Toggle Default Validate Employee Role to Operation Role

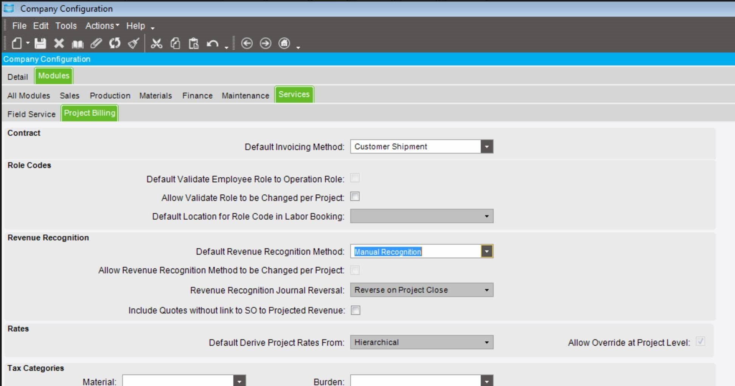tap(355, 178)
